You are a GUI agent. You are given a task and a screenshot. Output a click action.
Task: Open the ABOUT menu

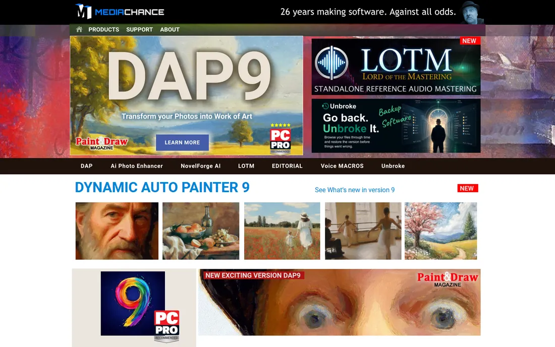(170, 29)
